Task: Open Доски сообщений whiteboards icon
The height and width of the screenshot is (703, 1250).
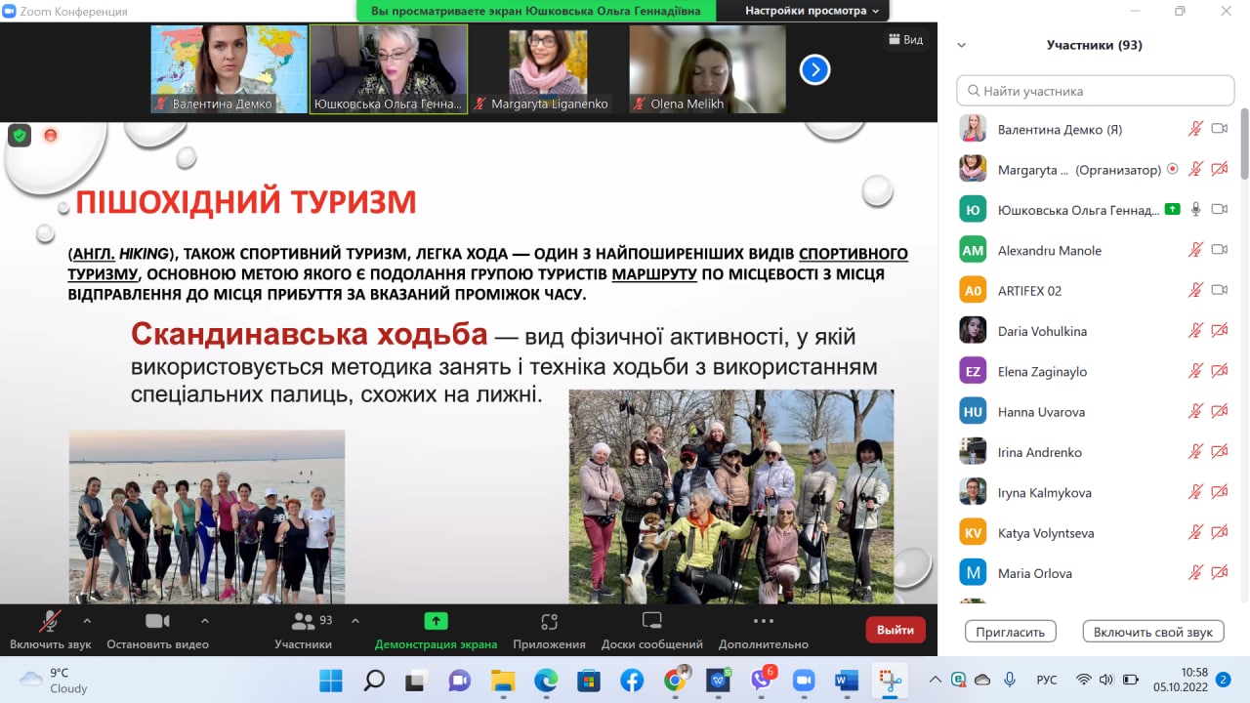Action: click(651, 622)
